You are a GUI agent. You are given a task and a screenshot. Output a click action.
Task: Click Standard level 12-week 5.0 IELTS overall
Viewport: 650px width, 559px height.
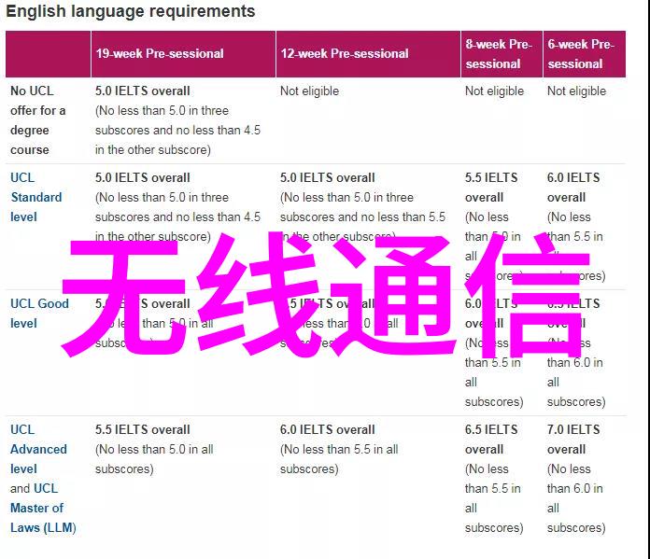pos(327,177)
